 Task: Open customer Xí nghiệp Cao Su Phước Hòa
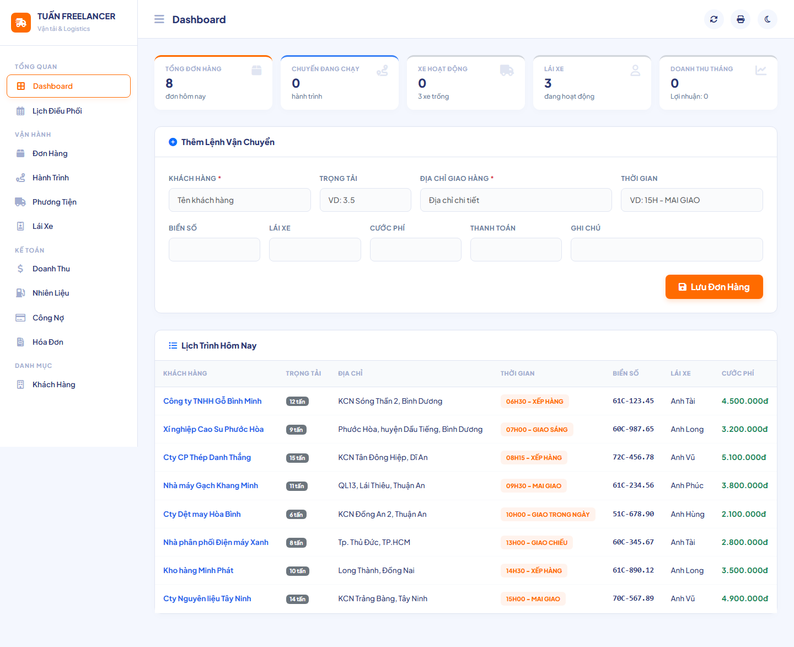[x=213, y=429]
